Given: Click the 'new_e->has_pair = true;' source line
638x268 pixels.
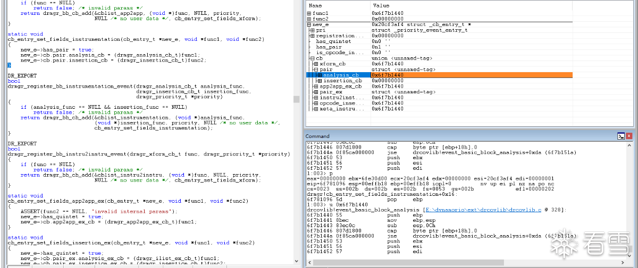Looking at the screenshot, I should (57, 49).
